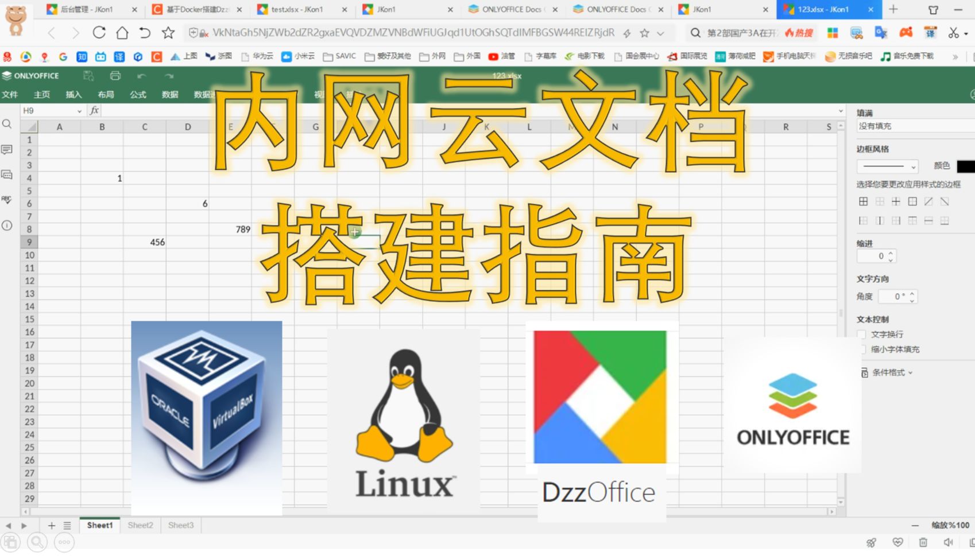Open the sheet list icon

pyautogui.click(x=67, y=525)
